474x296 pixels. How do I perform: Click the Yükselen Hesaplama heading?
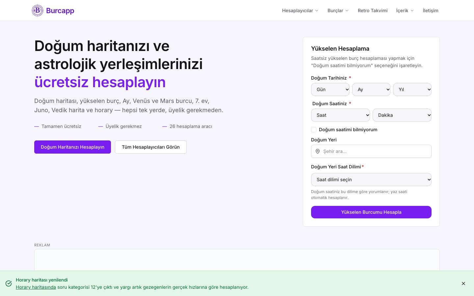point(340,49)
